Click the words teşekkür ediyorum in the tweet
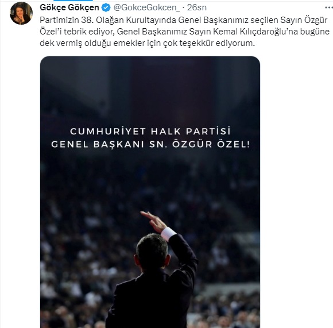 tap(217, 43)
